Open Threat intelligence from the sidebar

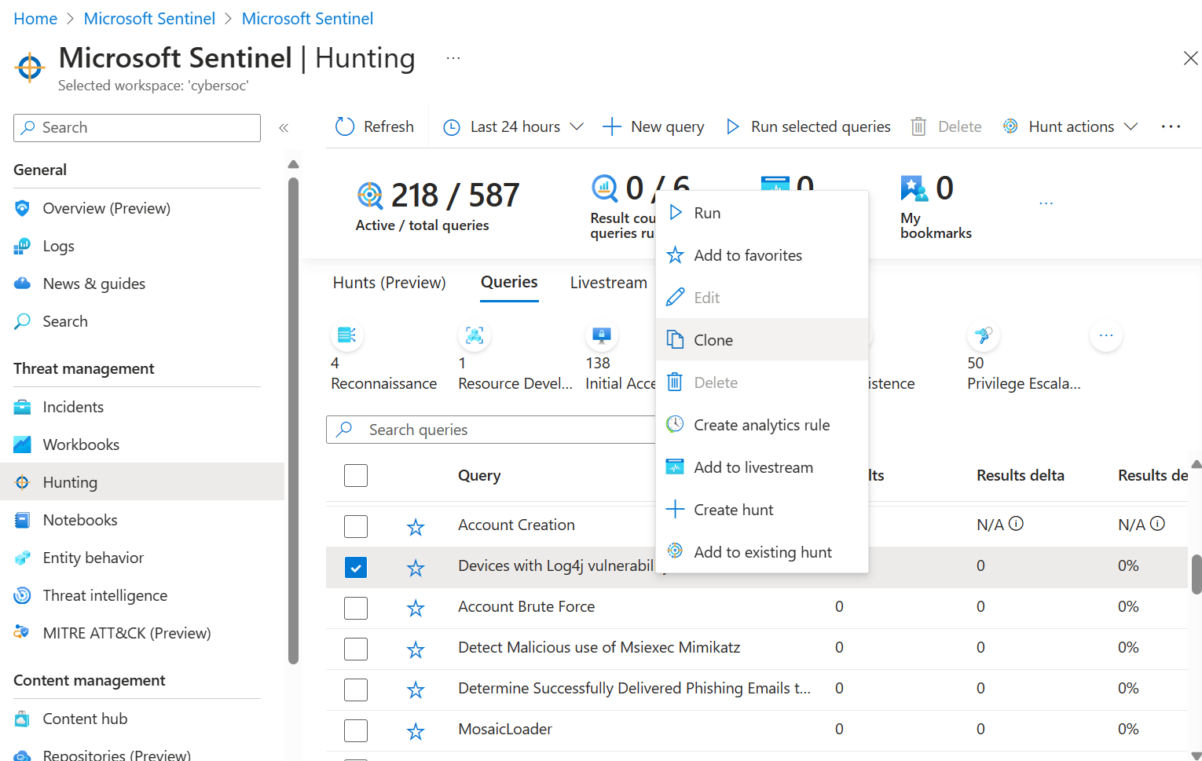104,595
